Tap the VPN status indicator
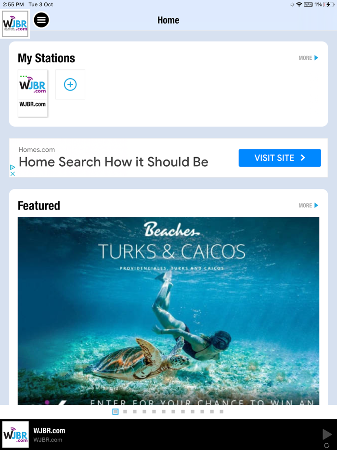The height and width of the screenshot is (450, 337). point(308,5)
